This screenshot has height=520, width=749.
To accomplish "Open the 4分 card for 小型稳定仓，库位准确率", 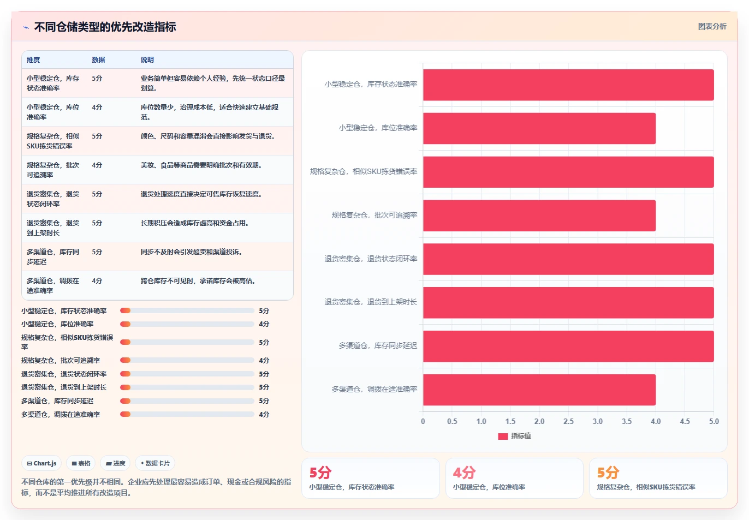I will point(514,478).
